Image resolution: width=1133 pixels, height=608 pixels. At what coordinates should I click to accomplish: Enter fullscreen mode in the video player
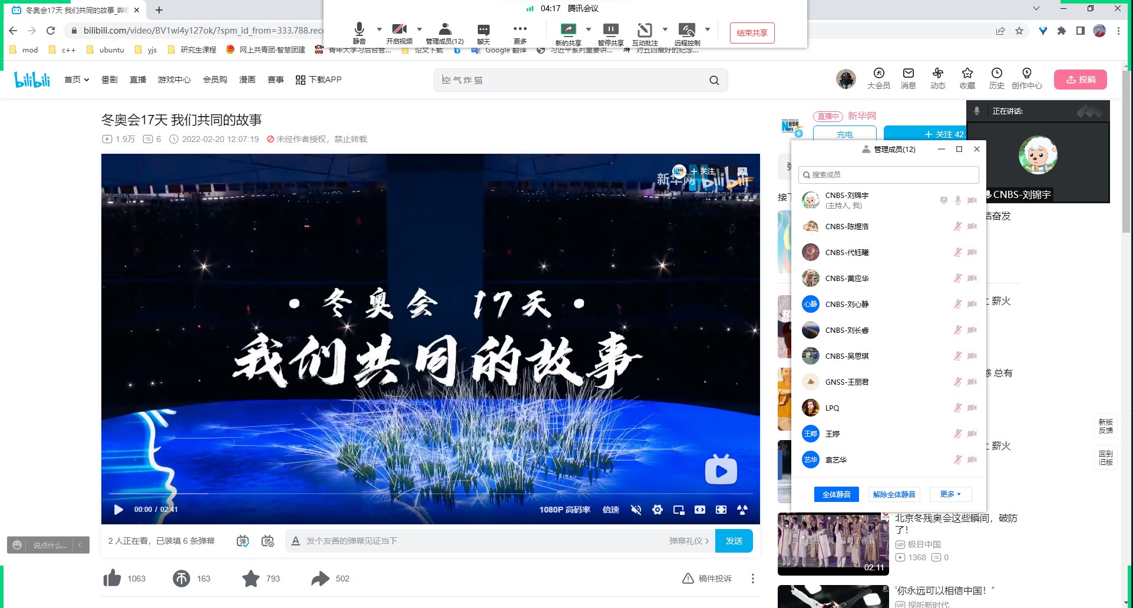721,510
